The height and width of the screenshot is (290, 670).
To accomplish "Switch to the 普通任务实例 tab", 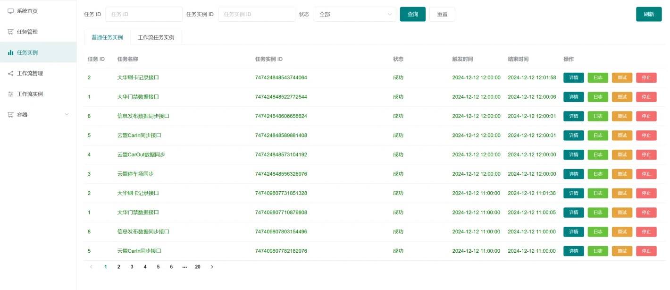I will (x=107, y=37).
